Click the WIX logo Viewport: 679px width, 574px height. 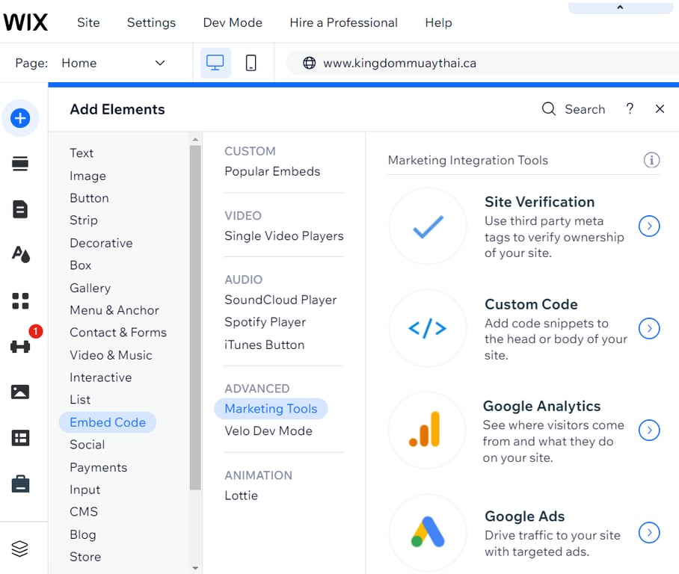tap(25, 22)
